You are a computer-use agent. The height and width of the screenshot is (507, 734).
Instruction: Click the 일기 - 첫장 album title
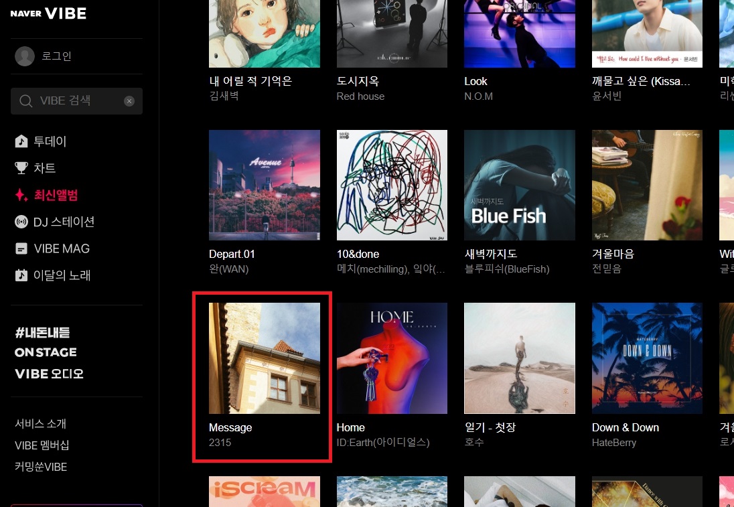(x=490, y=427)
